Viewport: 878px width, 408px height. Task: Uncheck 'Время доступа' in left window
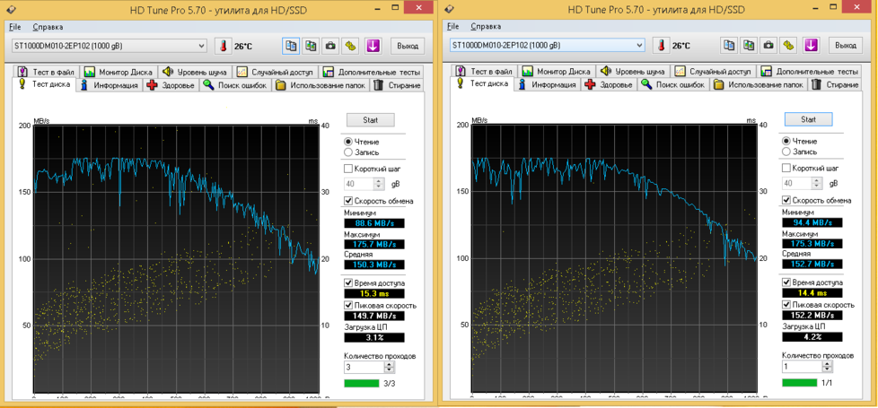[x=349, y=283]
